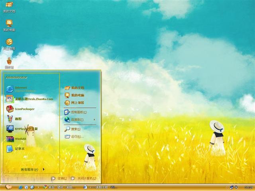Click the third quick launch icon
Viewport: 255px width, 191px height.
tap(32, 187)
